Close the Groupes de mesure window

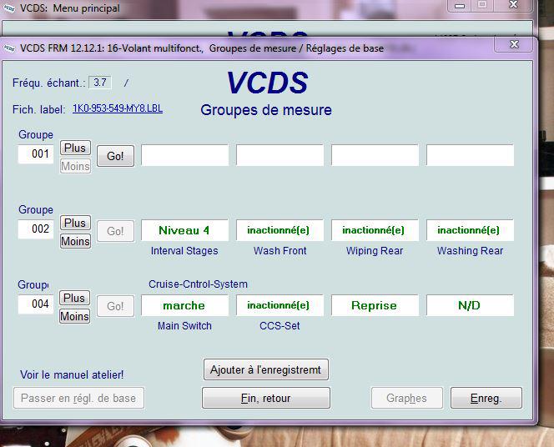pyautogui.click(x=514, y=44)
